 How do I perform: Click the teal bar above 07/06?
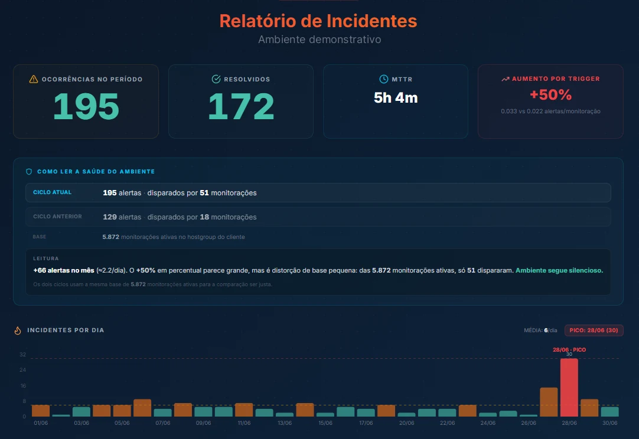[162, 412]
